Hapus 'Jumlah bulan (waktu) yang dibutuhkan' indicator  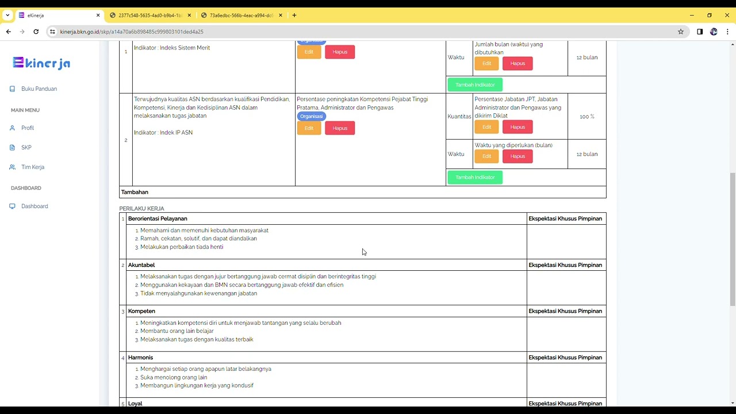point(517,63)
